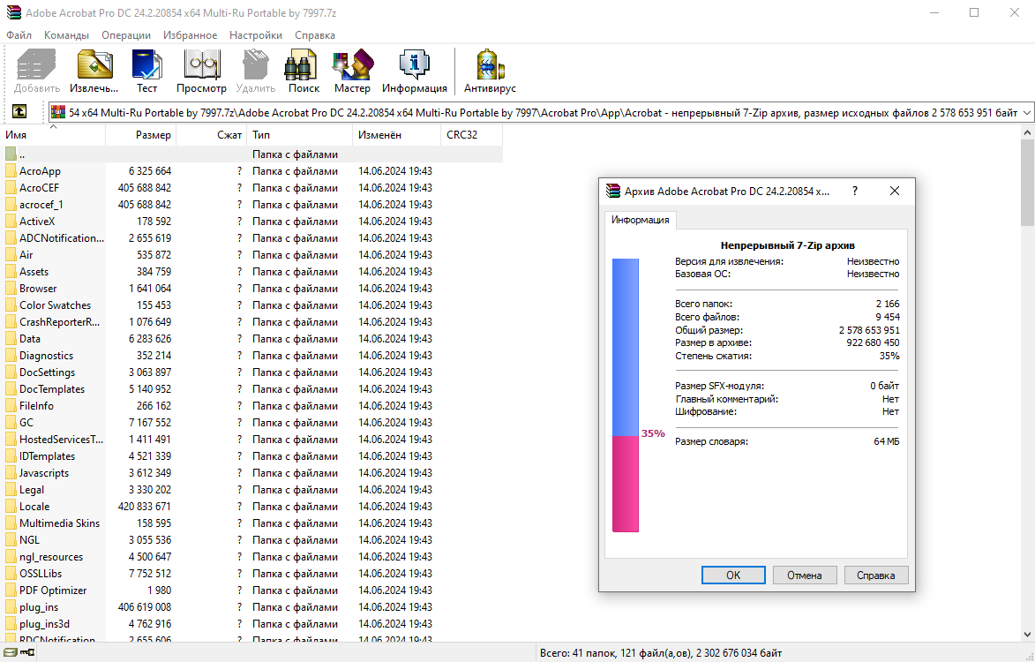Sort by the Размер column header
The image size is (1035, 662).
coord(141,135)
